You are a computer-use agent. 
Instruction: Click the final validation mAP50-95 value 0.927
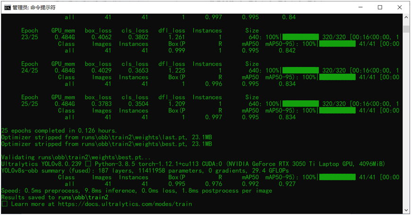click(287, 184)
